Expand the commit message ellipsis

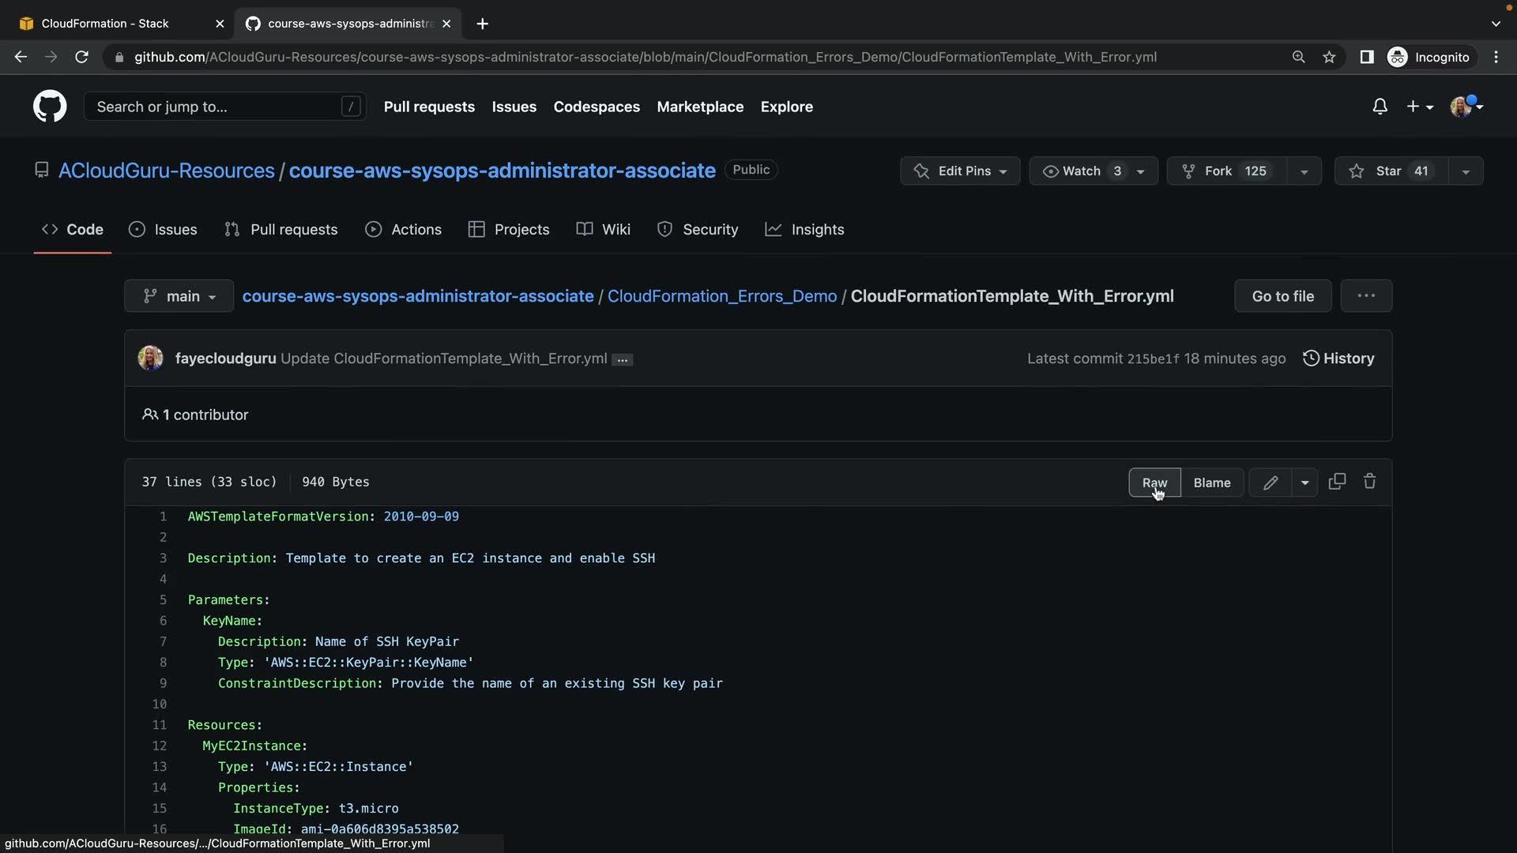623,359
